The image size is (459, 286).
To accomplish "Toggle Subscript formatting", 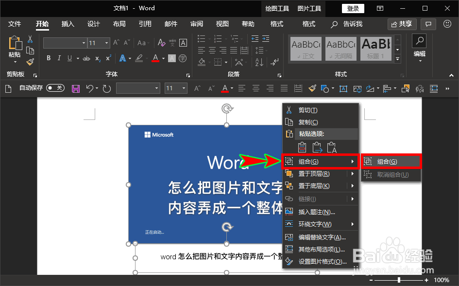I will (x=98, y=59).
